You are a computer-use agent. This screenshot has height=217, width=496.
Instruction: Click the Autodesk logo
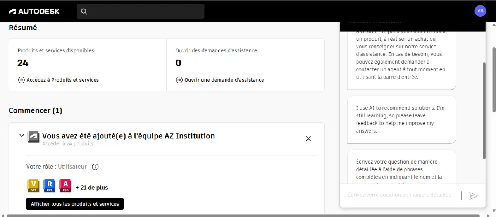tap(34, 11)
